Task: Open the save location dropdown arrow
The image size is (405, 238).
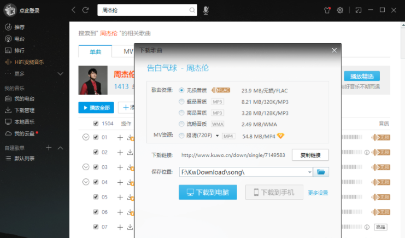Action: click(x=309, y=172)
